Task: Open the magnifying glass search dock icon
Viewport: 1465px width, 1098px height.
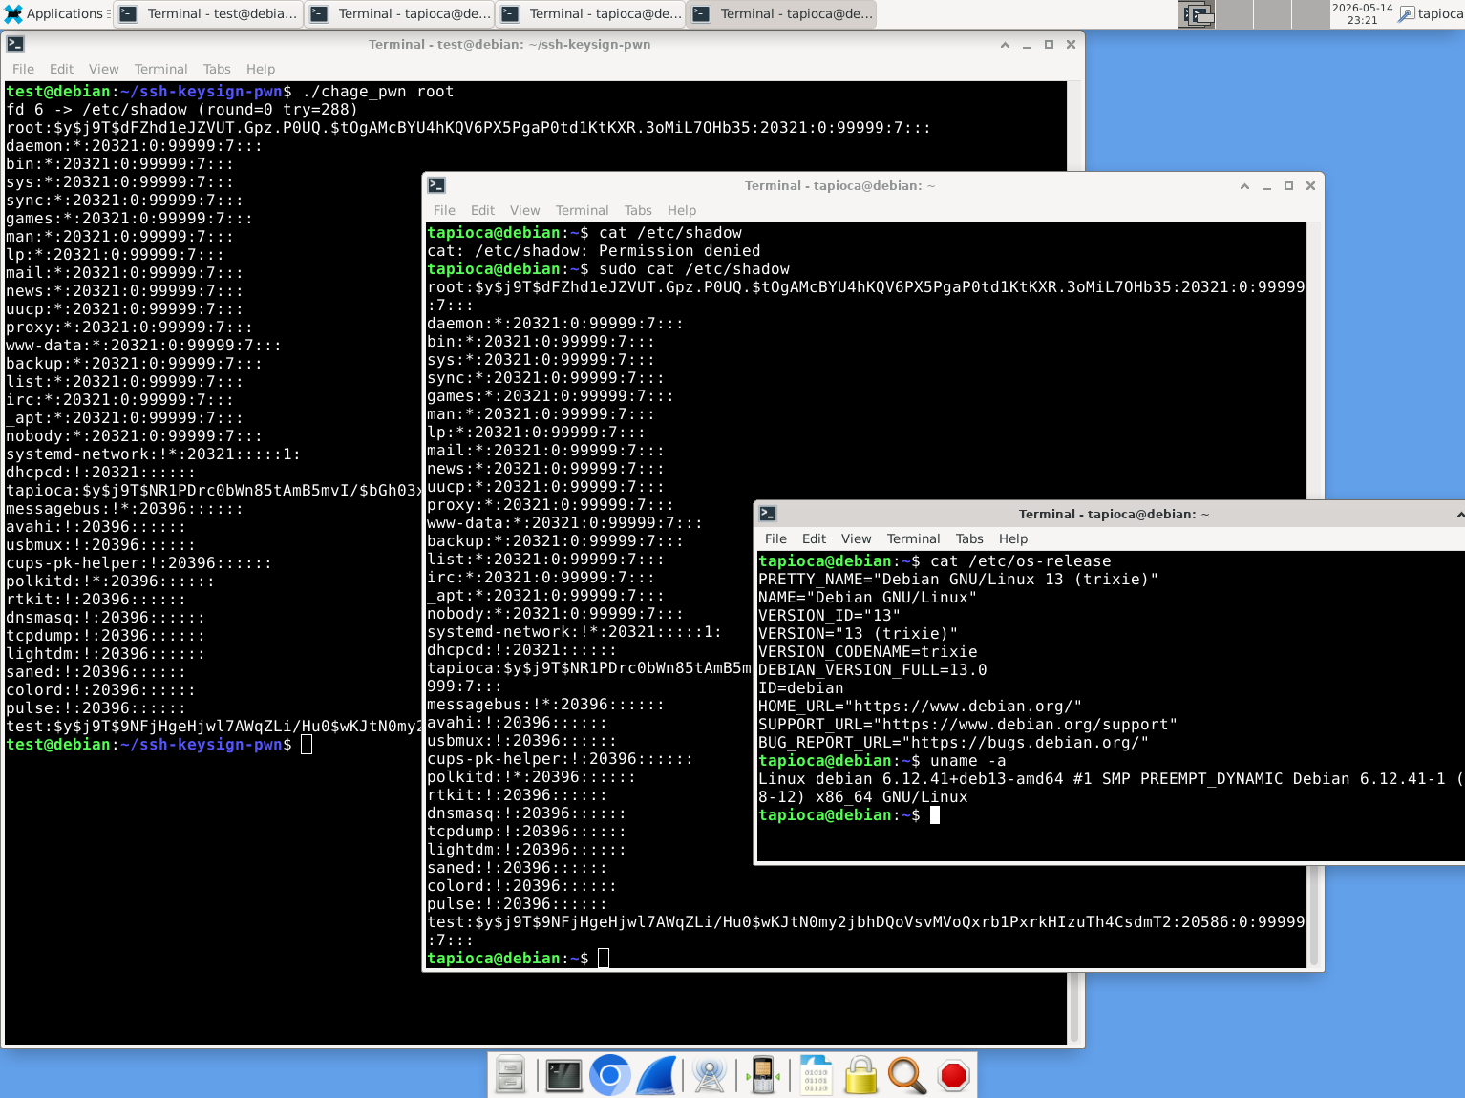Action: coord(906,1075)
